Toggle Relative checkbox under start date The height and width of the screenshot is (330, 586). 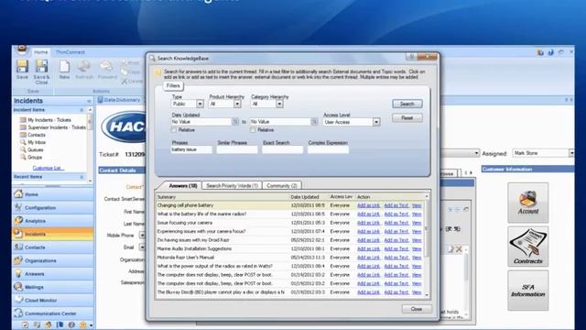(174, 130)
